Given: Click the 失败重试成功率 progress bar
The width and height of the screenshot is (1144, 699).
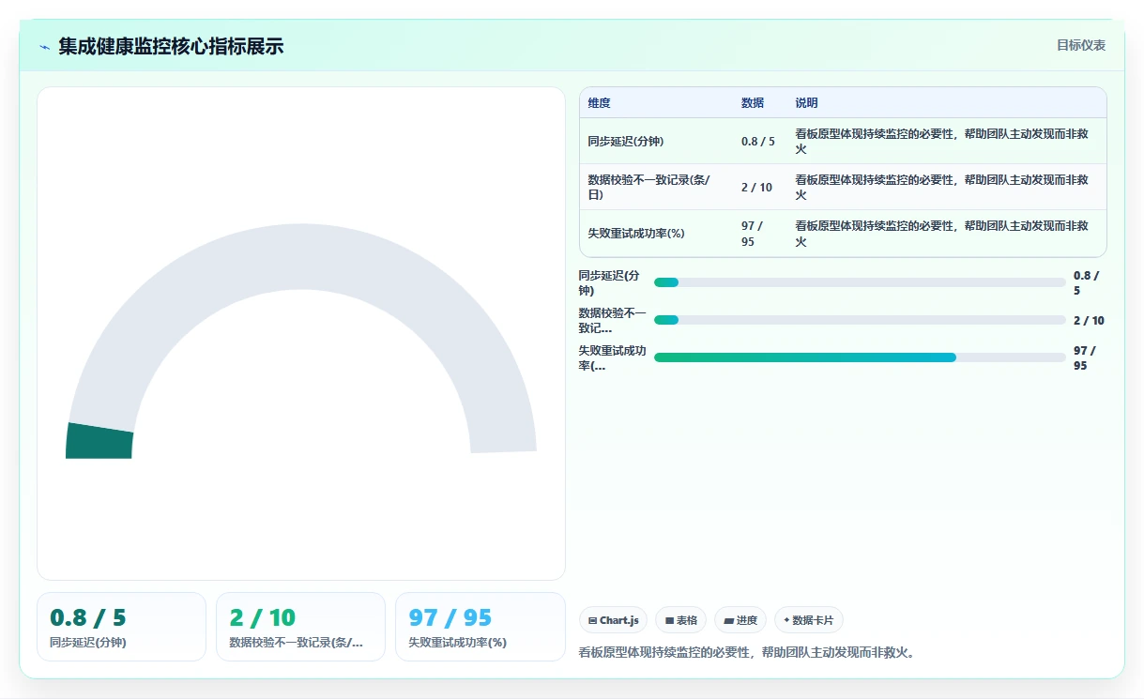Looking at the screenshot, I should [860, 357].
